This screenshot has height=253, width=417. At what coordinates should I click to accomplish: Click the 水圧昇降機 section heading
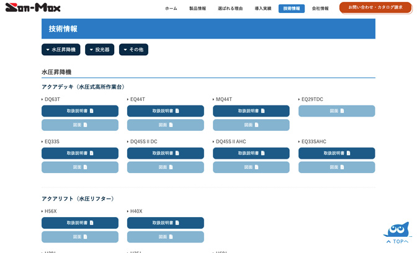(56, 72)
